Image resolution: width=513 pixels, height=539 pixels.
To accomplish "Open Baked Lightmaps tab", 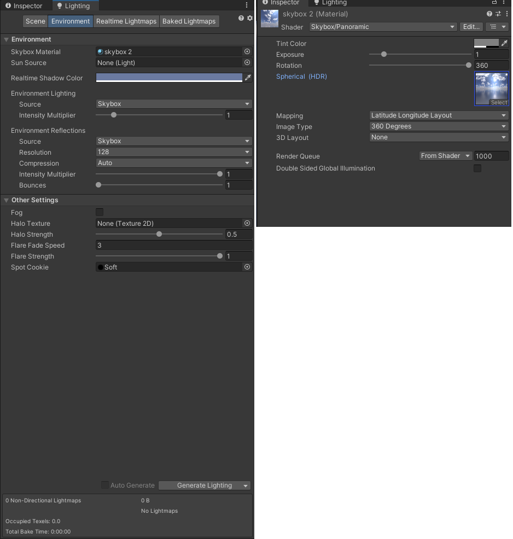I will pyautogui.click(x=189, y=21).
